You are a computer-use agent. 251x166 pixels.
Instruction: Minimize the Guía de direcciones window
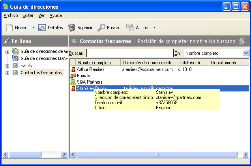227,7
